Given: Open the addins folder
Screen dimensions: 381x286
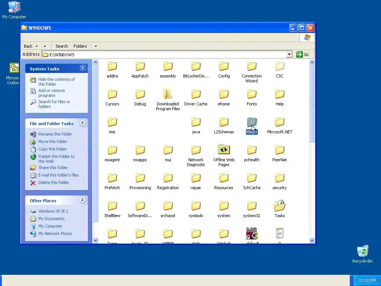Looking at the screenshot, I should point(112,70).
